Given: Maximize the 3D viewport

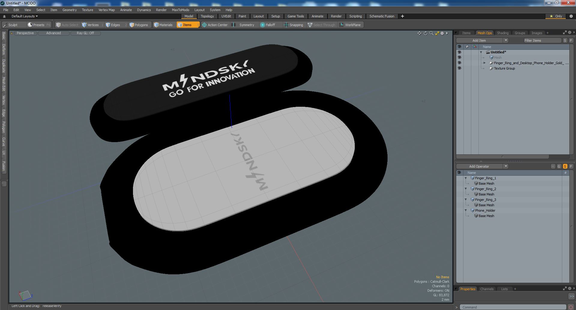Looking at the screenshot, I should tap(437, 33).
